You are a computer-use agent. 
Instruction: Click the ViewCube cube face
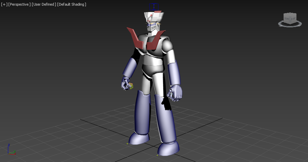point(290,18)
